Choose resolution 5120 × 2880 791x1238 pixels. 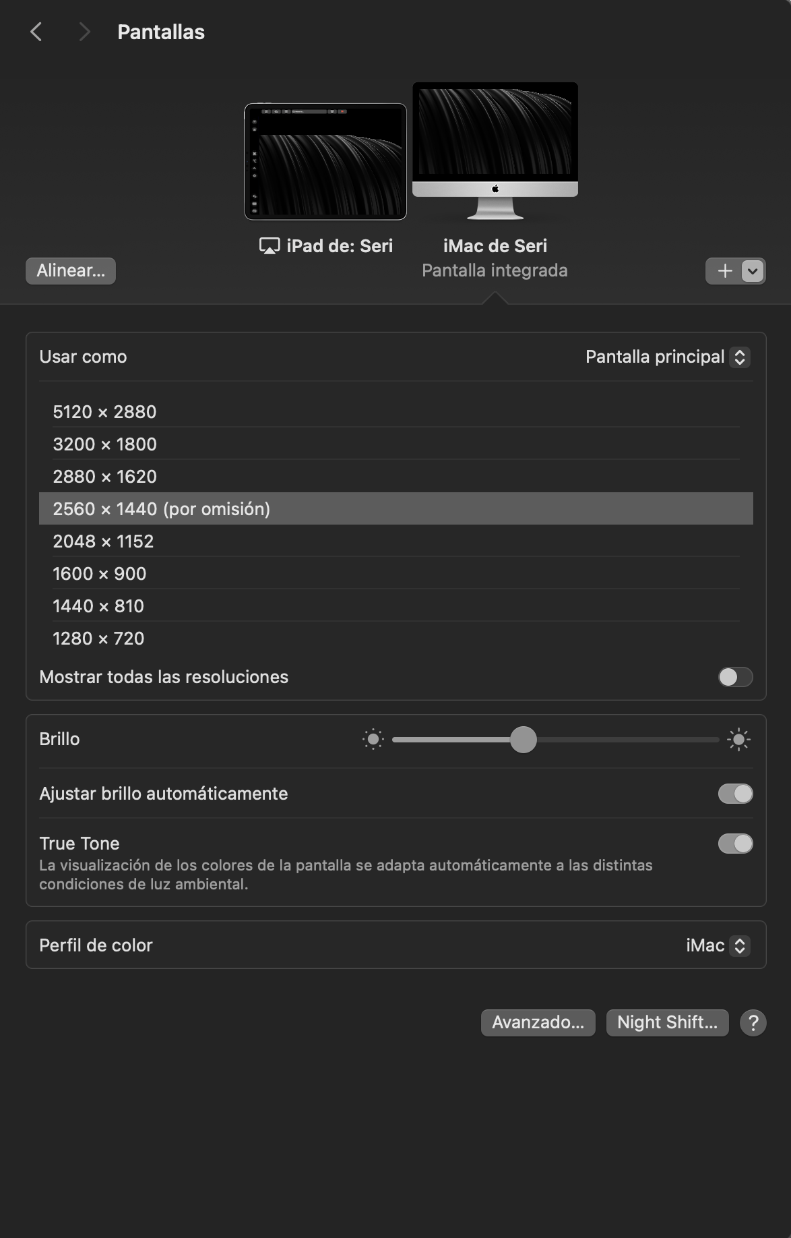point(396,411)
